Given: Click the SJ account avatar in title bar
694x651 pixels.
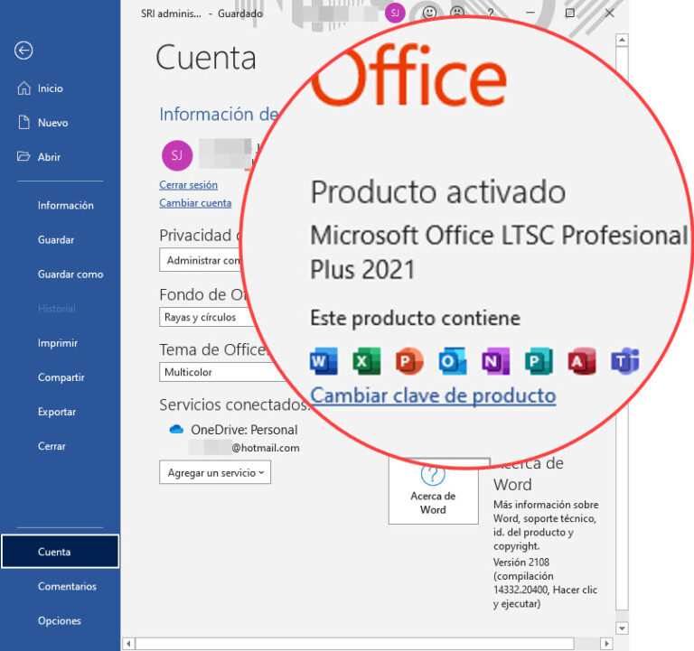Looking at the screenshot, I should 395,13.
